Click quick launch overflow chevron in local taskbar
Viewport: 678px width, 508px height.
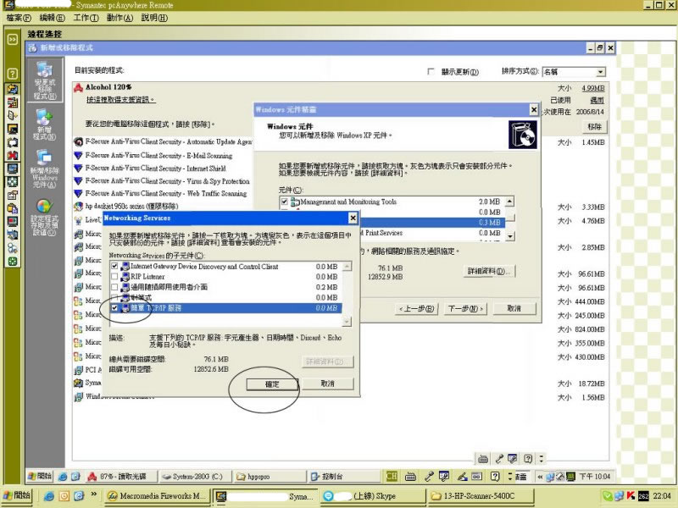coord(94,494)
